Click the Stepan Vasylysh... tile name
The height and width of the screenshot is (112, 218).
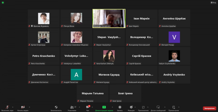point(109,37)
